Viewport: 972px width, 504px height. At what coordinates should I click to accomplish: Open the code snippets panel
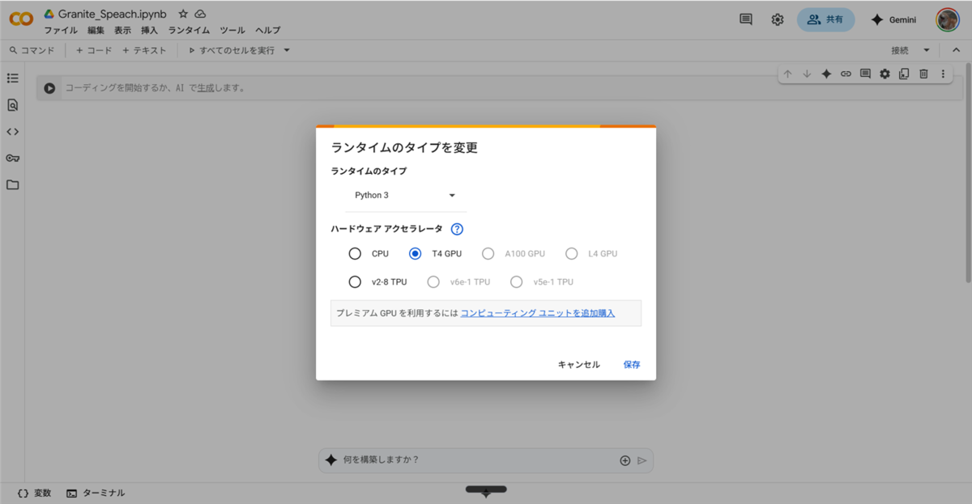pyautogui.click(x=11, y=131)
